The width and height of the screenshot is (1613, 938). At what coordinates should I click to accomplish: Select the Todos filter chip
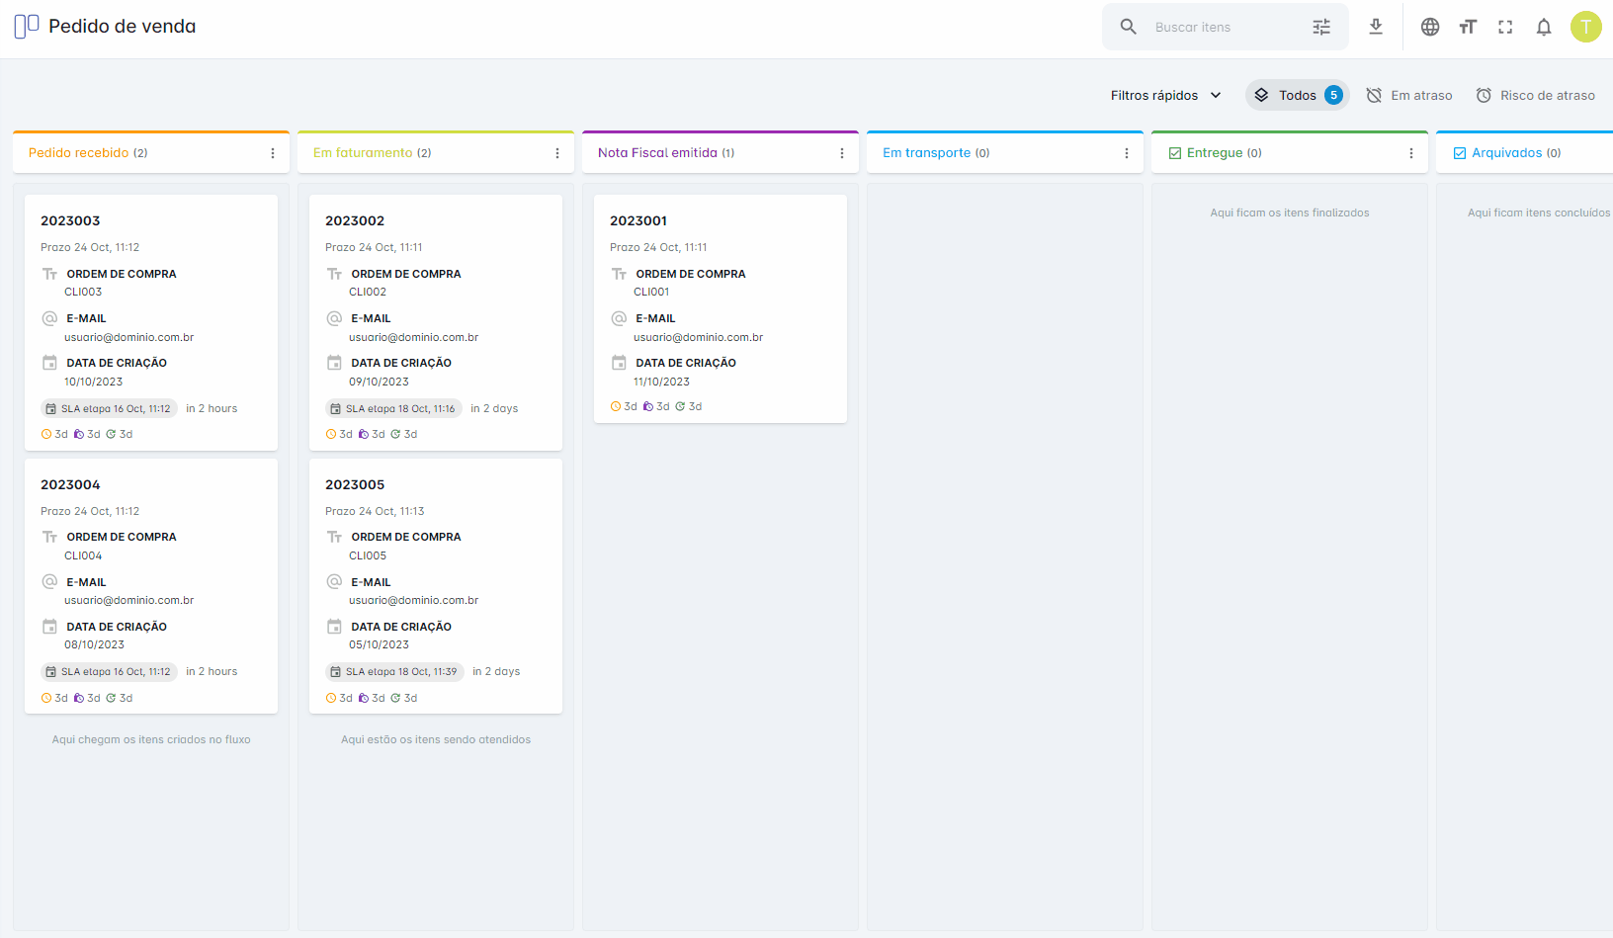coord(1298,95)
